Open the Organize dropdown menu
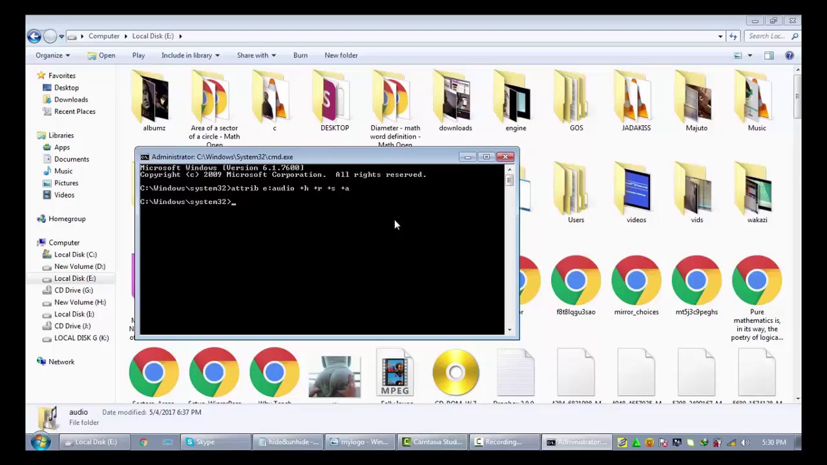This screenshot has width=827, height=465. [x=52, y=56]
